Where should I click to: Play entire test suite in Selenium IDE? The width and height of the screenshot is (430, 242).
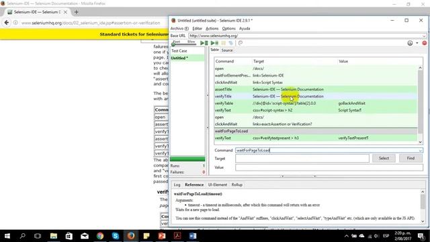204,43
